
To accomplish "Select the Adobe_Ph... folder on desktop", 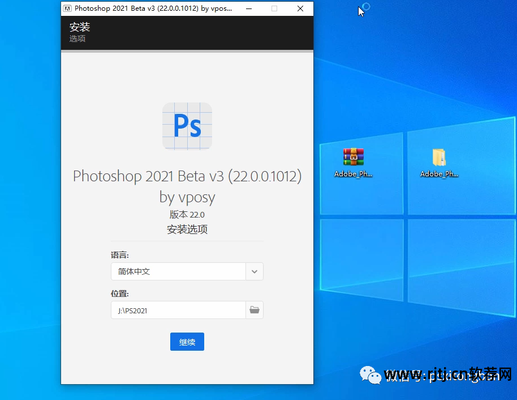I will click(439, 163).
